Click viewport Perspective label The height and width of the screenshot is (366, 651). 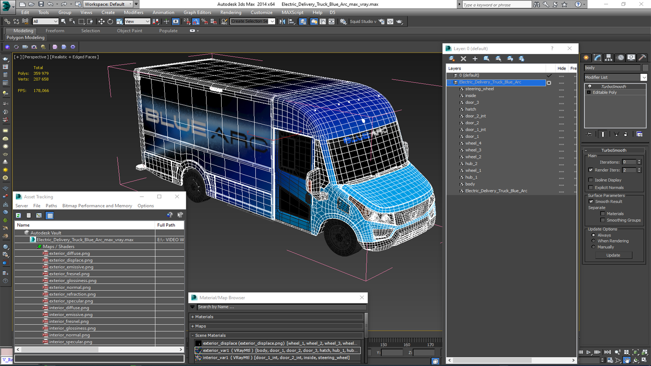(36, 57)
